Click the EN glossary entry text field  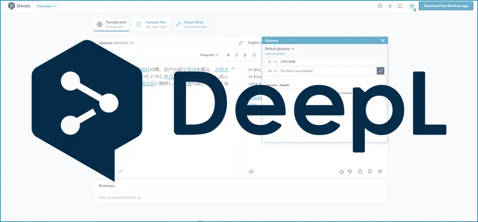[325, 70]
